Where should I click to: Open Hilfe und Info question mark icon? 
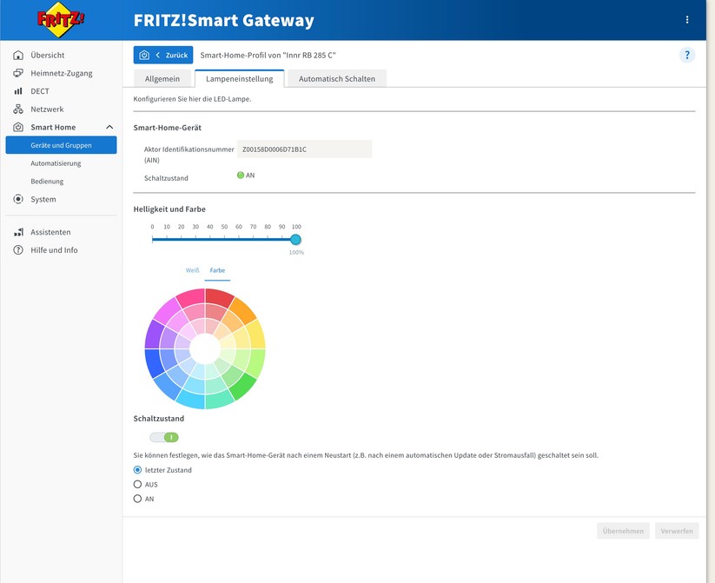tap(19, 250)
